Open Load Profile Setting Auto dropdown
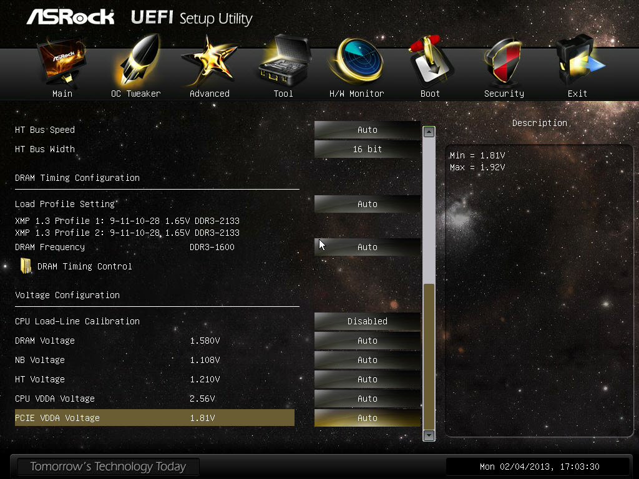 tap(367, 204)
